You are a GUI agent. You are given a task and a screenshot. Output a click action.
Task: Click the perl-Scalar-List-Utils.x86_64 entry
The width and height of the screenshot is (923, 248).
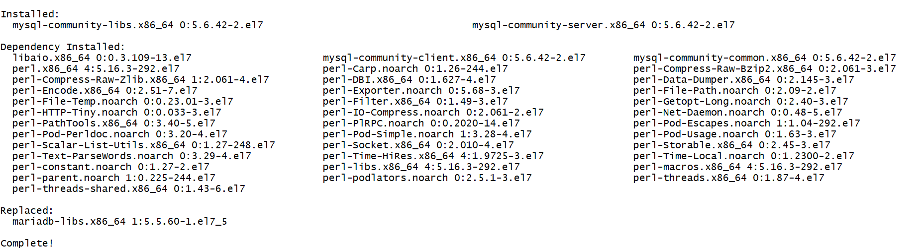coord(144,145)
